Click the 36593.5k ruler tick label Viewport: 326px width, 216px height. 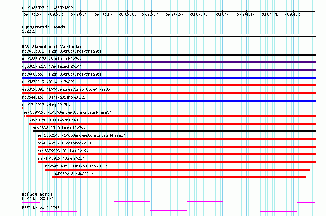coord(104,15)
